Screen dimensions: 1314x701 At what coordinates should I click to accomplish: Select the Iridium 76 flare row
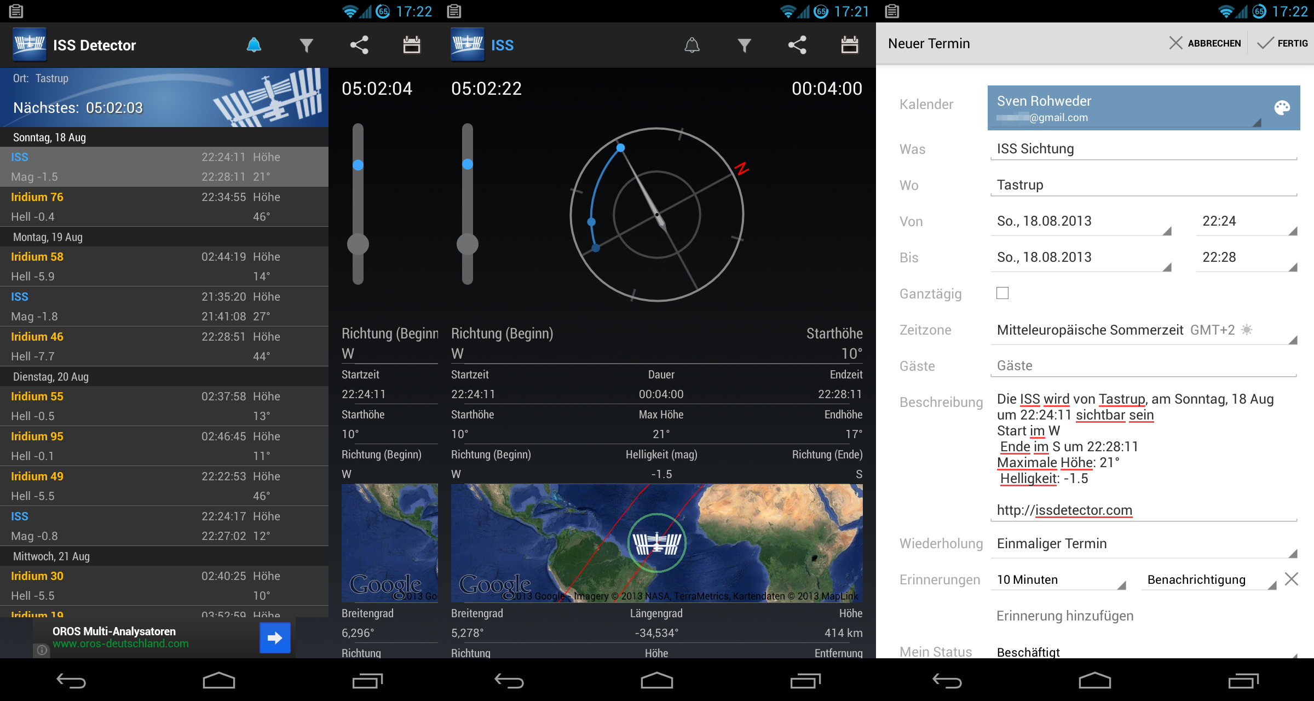point(164,207)
